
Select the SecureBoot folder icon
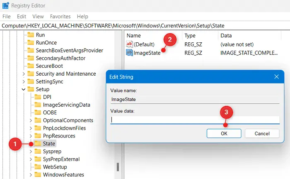[x=31, y=66]
